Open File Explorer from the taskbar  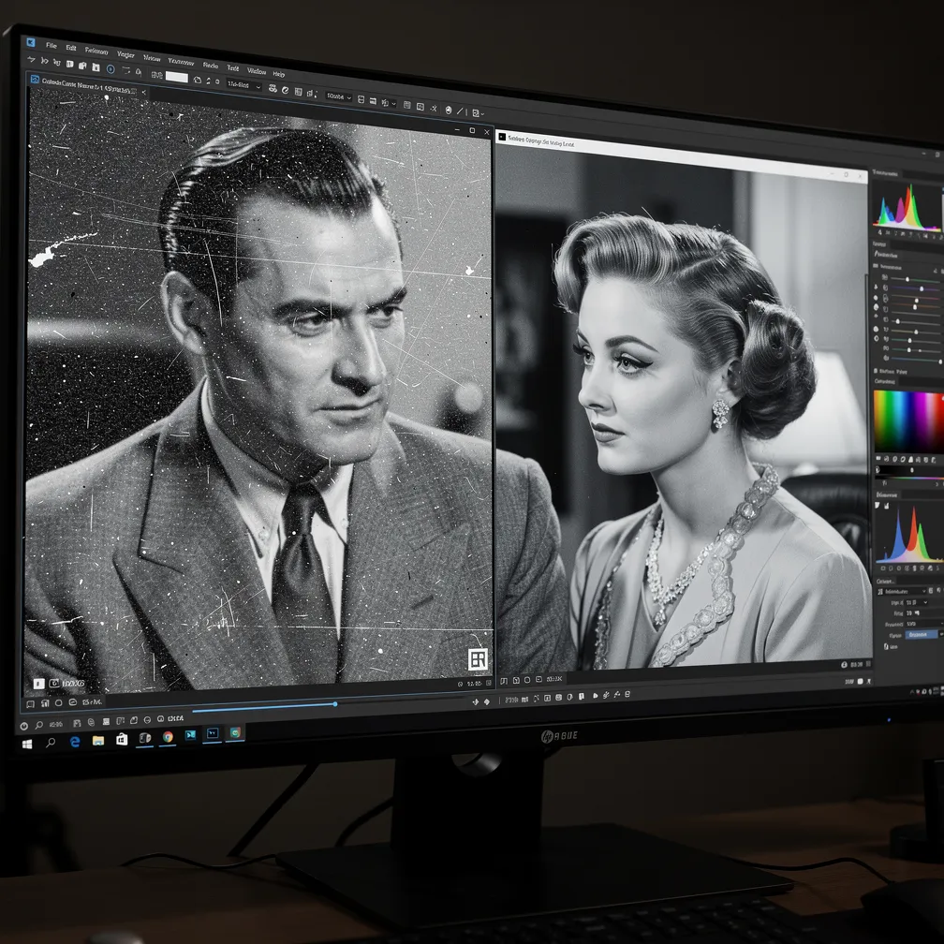(98, 740)
